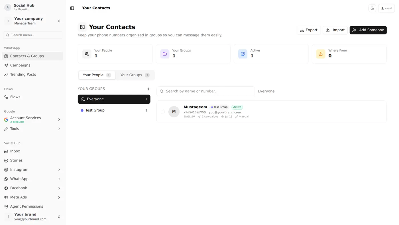399x225 pixels.
Task: Click the Your Groups folder icon
Action: (x=165, y=54)
